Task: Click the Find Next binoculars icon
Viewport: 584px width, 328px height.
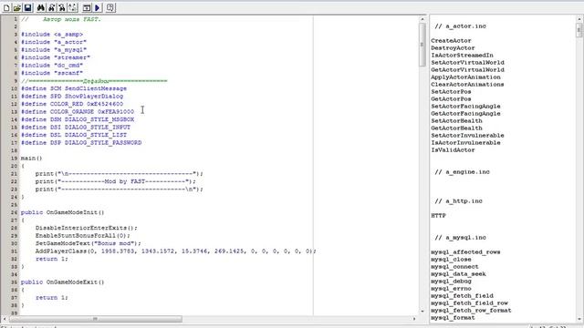Action: 51,7
